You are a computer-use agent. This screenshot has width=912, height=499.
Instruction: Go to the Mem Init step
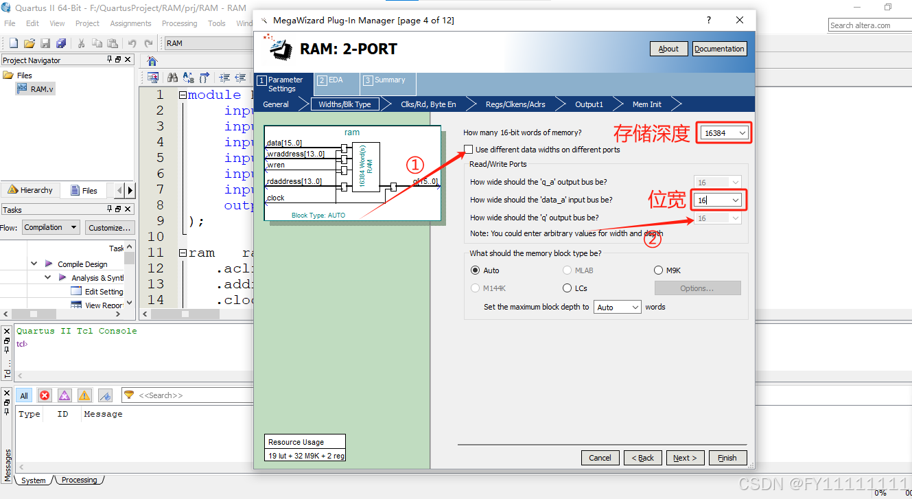click(x=647, y=104)
